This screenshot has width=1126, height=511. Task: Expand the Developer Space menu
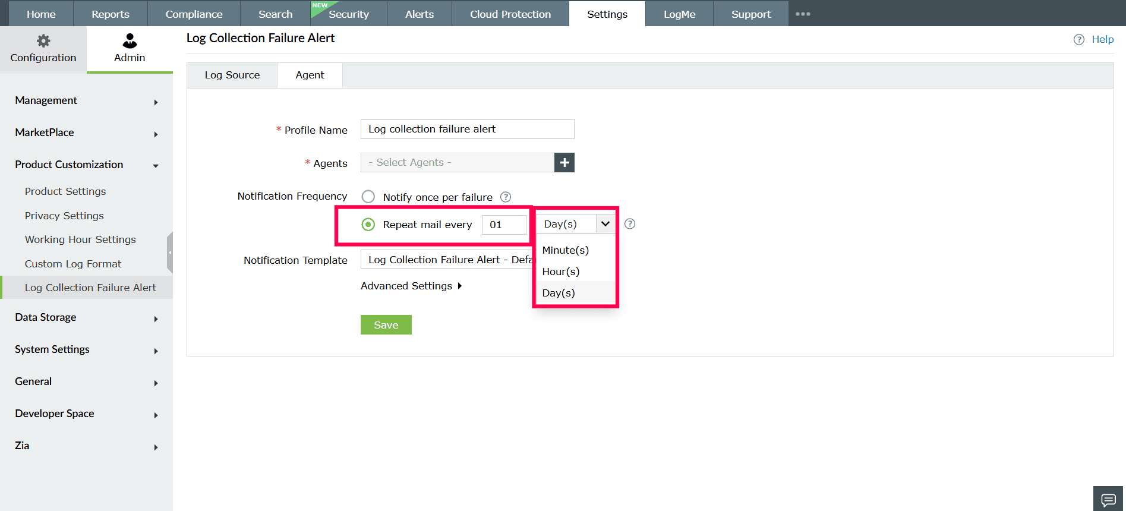87,414
